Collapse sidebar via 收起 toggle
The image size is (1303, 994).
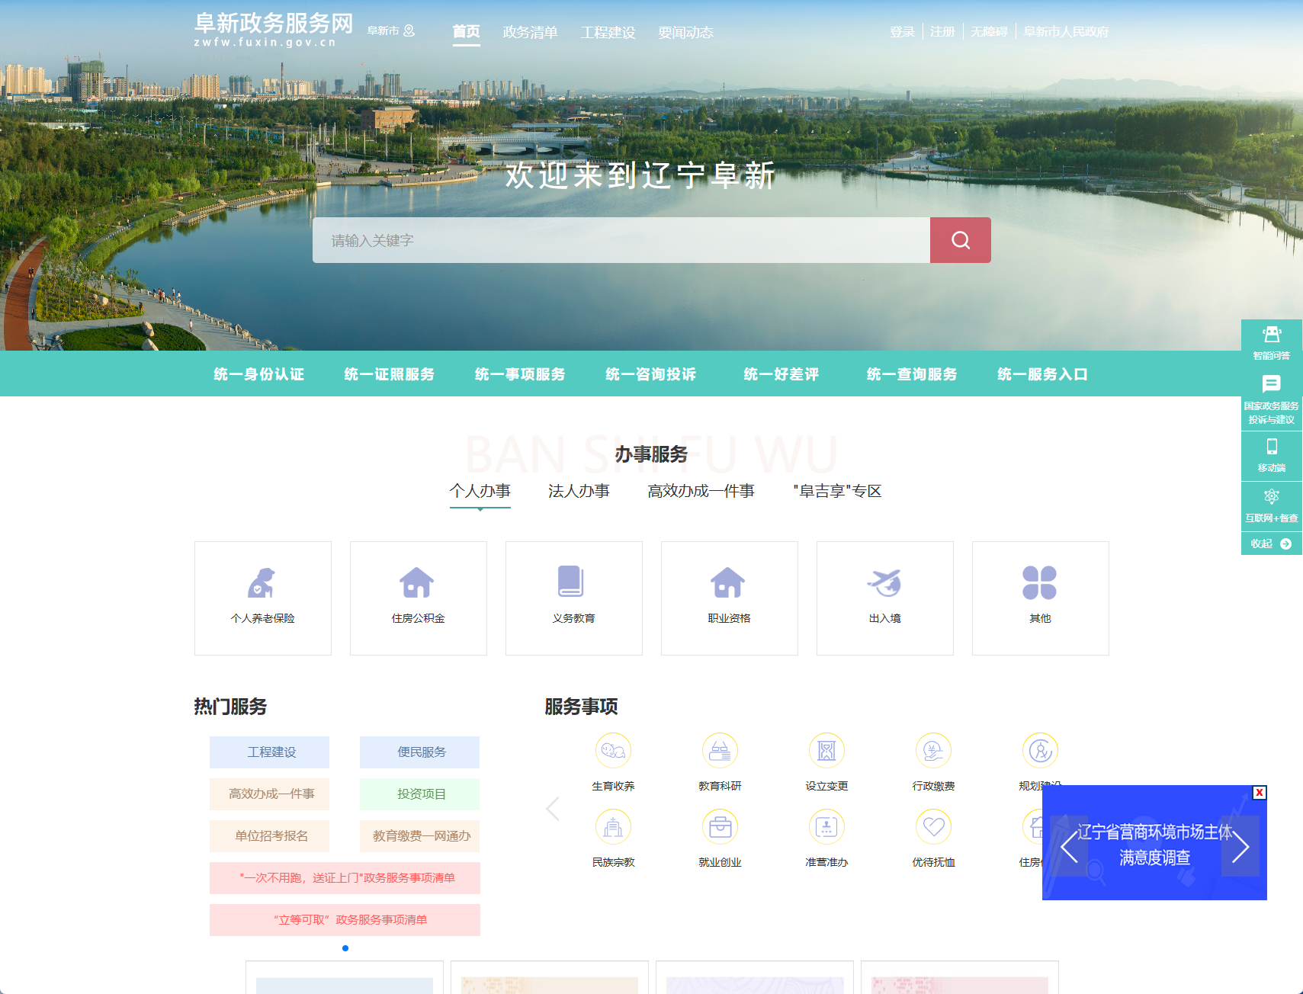(x=1270, y=543)
